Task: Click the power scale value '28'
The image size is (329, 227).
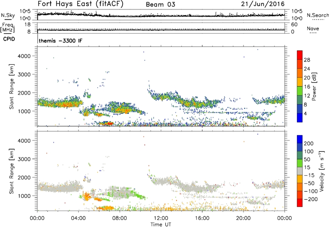Action: coord(307,60)
